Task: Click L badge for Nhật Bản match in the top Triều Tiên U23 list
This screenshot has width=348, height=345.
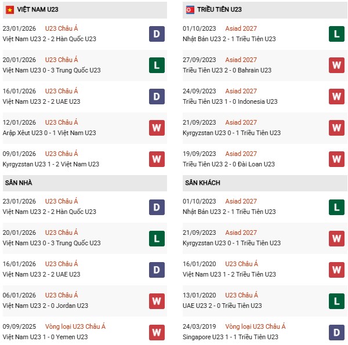Action: (x=337, y=34)
